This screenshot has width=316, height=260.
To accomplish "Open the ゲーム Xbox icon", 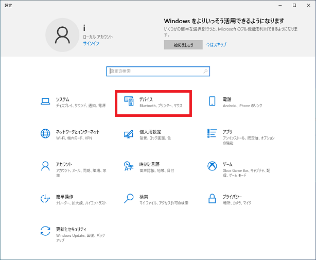I will (212, 166).
